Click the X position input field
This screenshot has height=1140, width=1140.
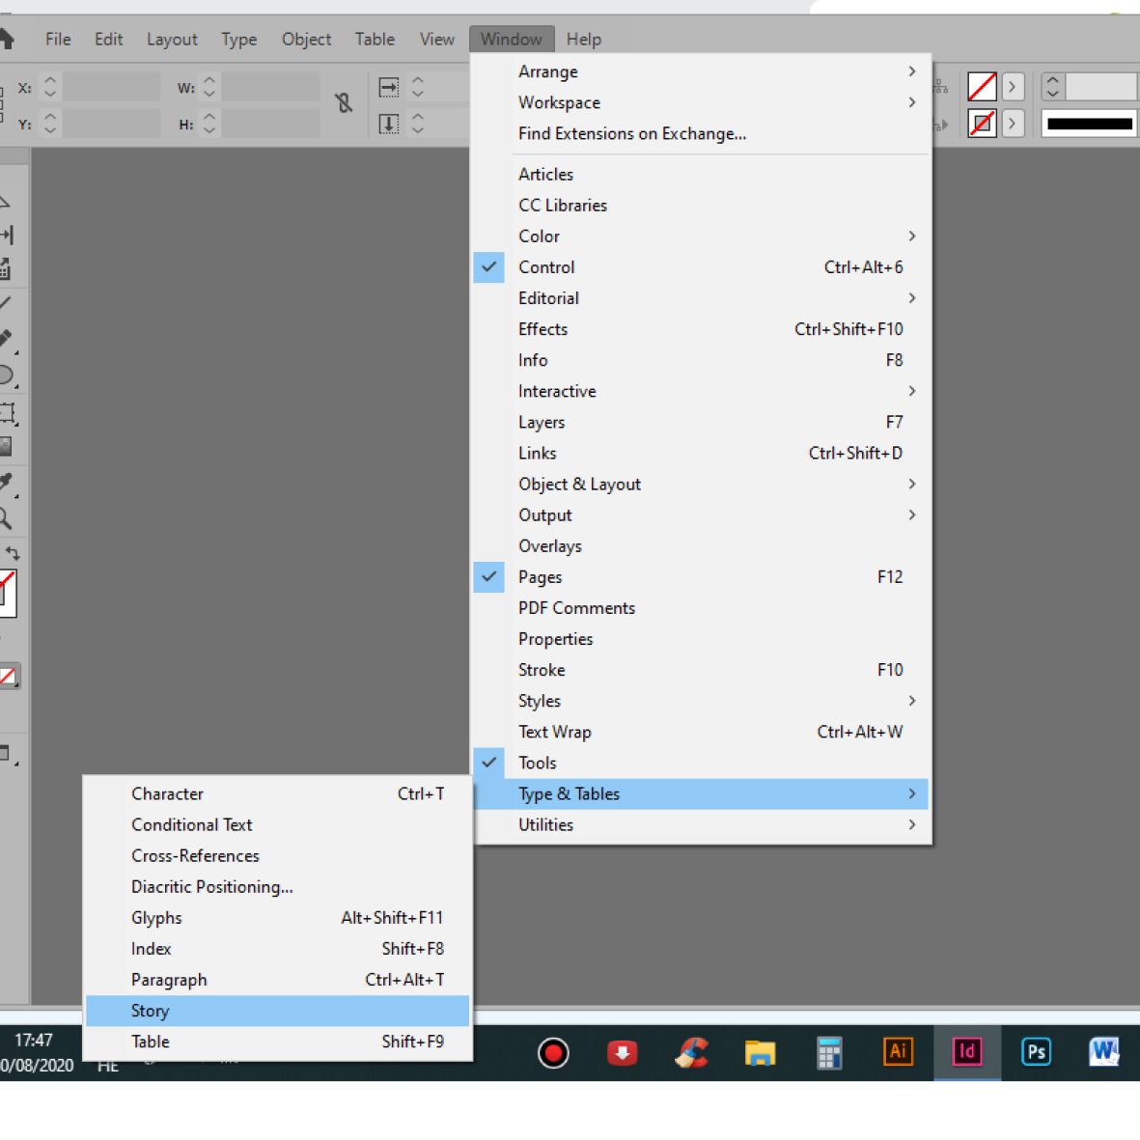pos(111,88)
